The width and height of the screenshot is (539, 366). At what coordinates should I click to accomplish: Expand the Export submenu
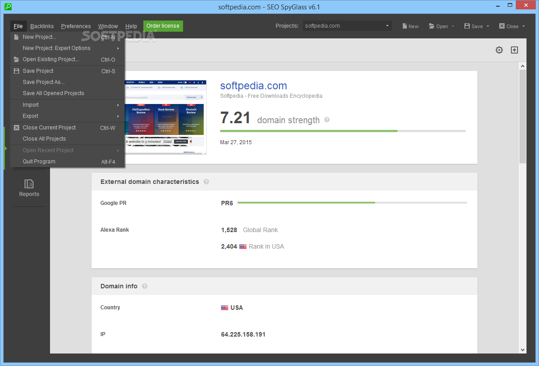[x=67, y=116]
